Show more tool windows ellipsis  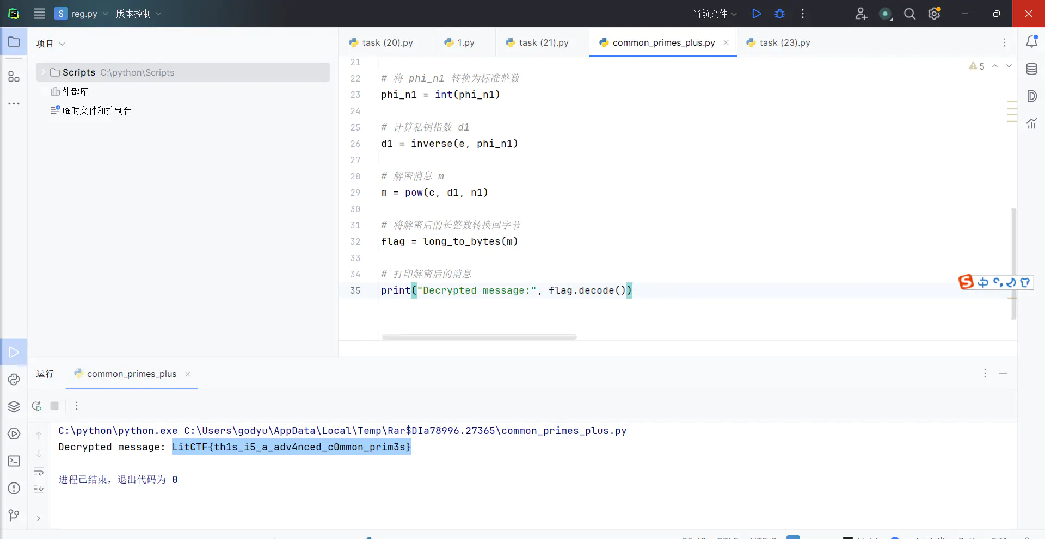click(14, 103)
